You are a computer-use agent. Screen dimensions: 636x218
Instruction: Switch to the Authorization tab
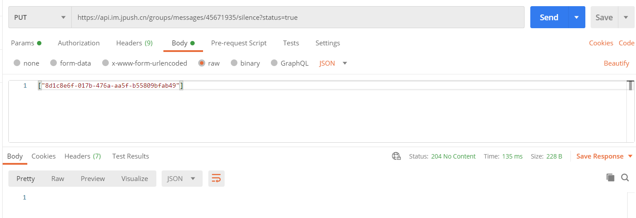pos(78,43)
